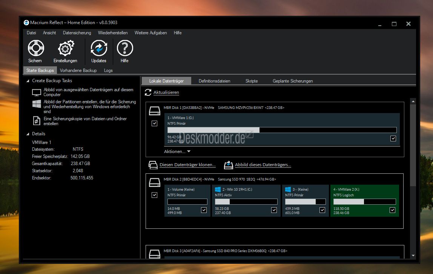Click the MBR Disk 2 drive icon

(154, 182)
